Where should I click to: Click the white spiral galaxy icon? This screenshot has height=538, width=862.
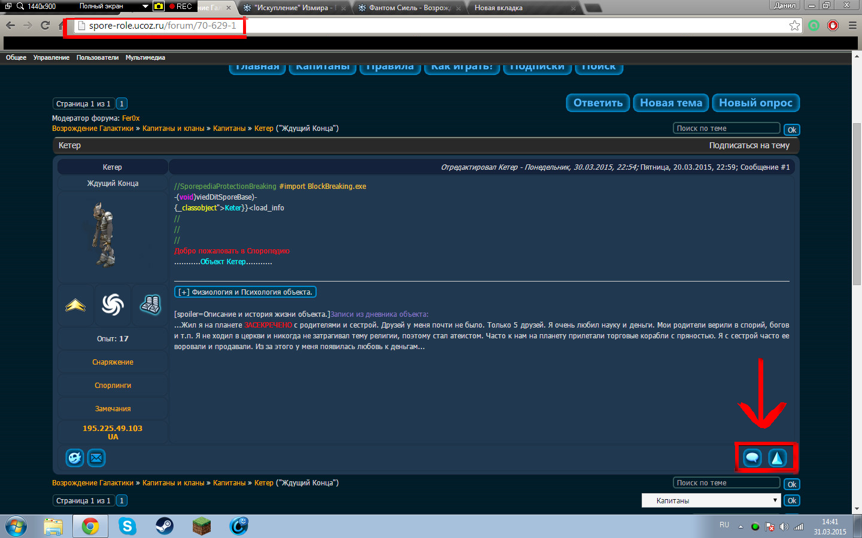113,305
